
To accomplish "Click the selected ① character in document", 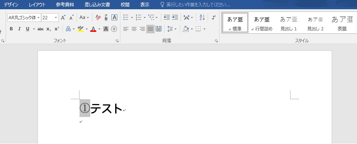I will coord(85,108).
